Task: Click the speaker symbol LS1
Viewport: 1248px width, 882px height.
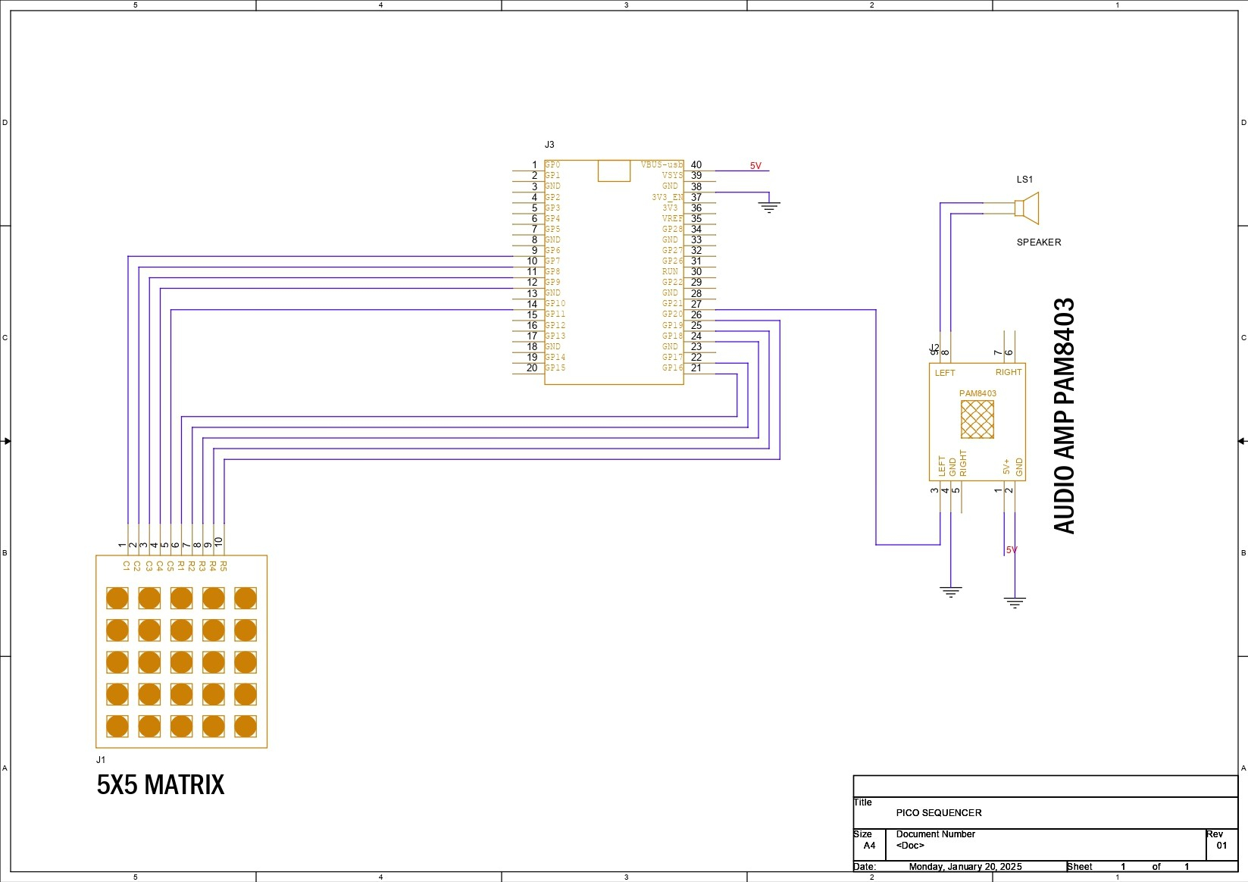Action: pos(1027,208)
